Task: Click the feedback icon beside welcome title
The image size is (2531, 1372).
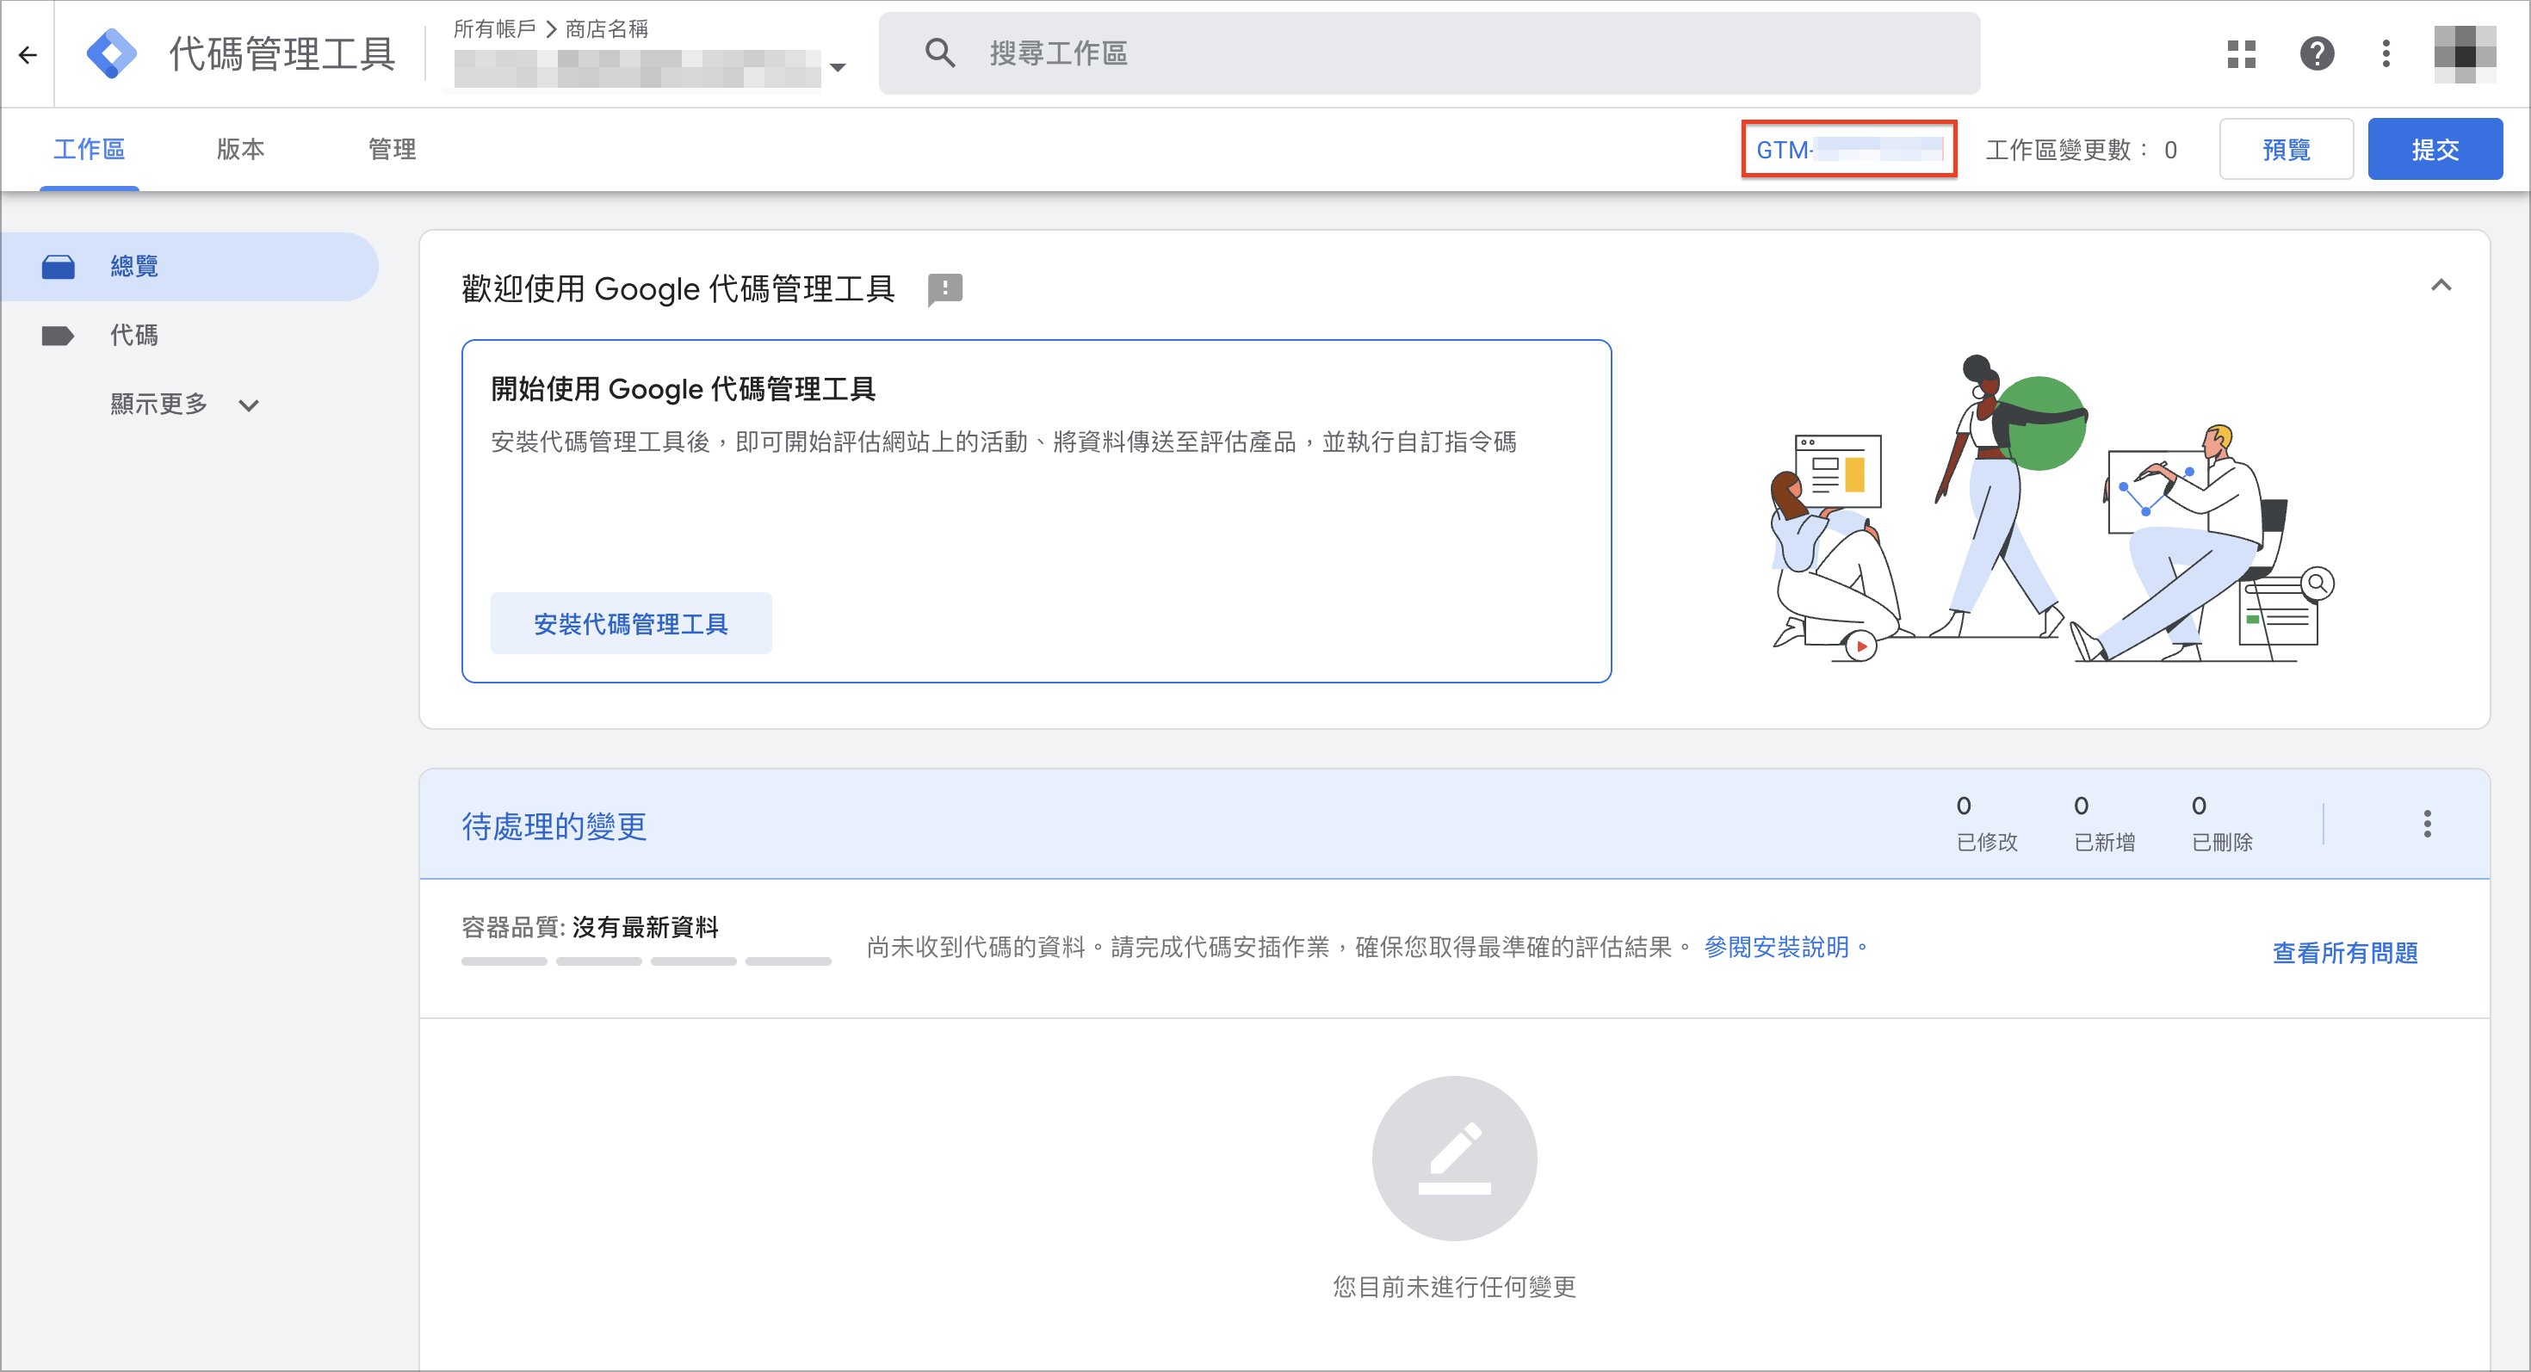Action: [x=944, y=290]
